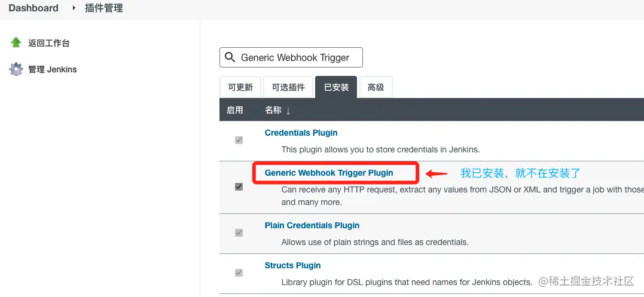Open the 插件管理 breadcrumb link
Screen dimensions: 644x297
tap(104, 8)
